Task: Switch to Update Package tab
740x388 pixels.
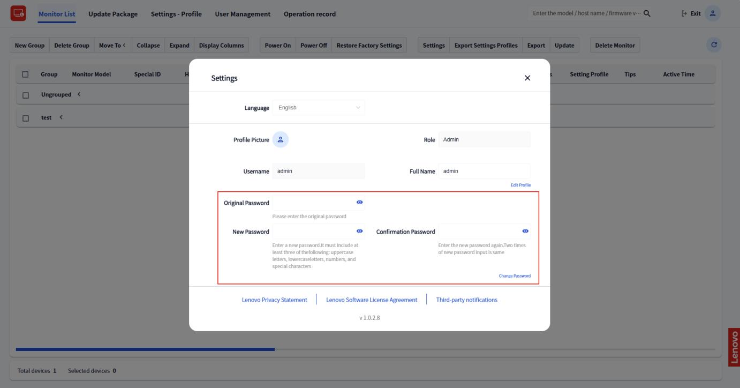Action: point(112,14)
